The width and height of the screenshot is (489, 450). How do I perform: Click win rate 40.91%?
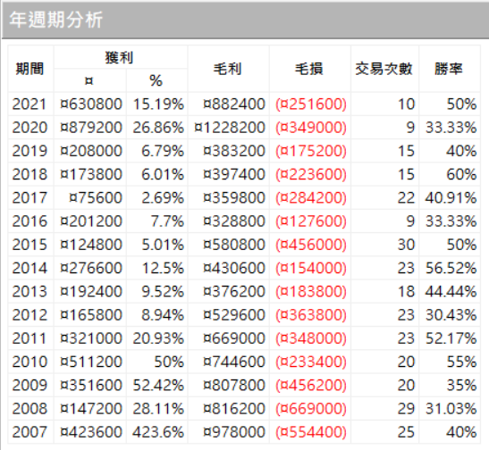click(451, 197)
